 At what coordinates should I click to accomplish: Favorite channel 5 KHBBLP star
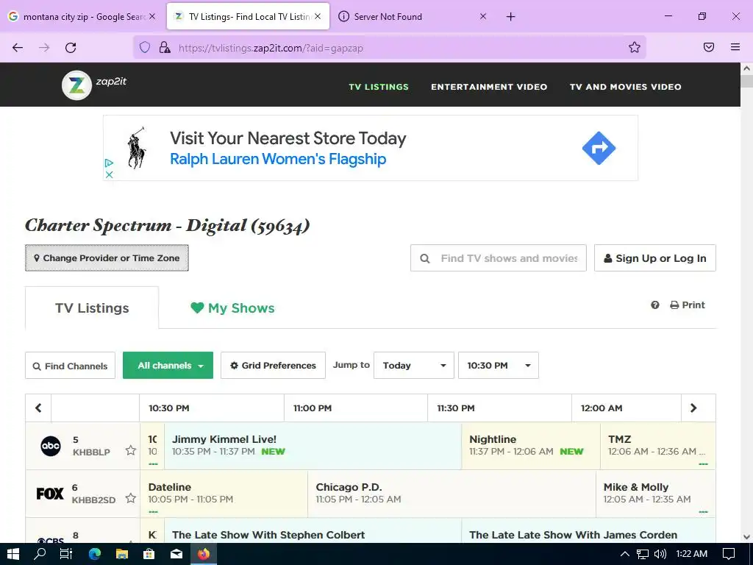point(131,450)
